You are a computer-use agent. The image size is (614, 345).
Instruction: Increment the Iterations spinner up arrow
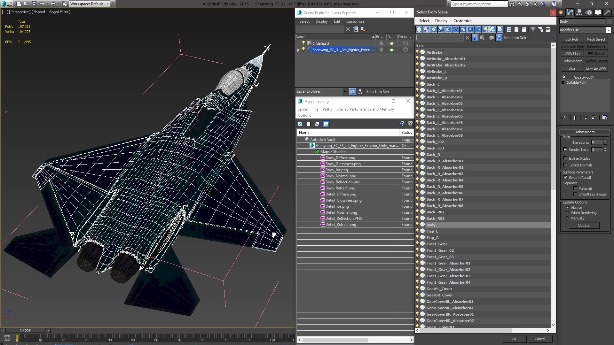[x=605, y=141]
